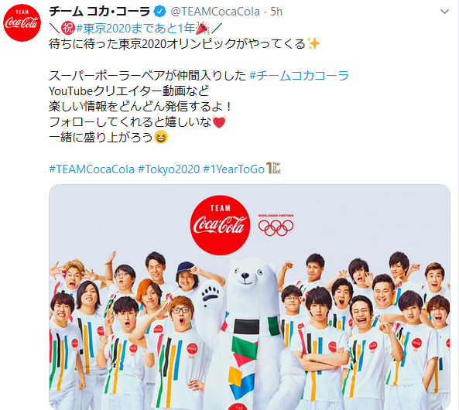Click the sparkles emoji after やってくる
Viewport: 459px width, 410px height.
click(313, 44)
